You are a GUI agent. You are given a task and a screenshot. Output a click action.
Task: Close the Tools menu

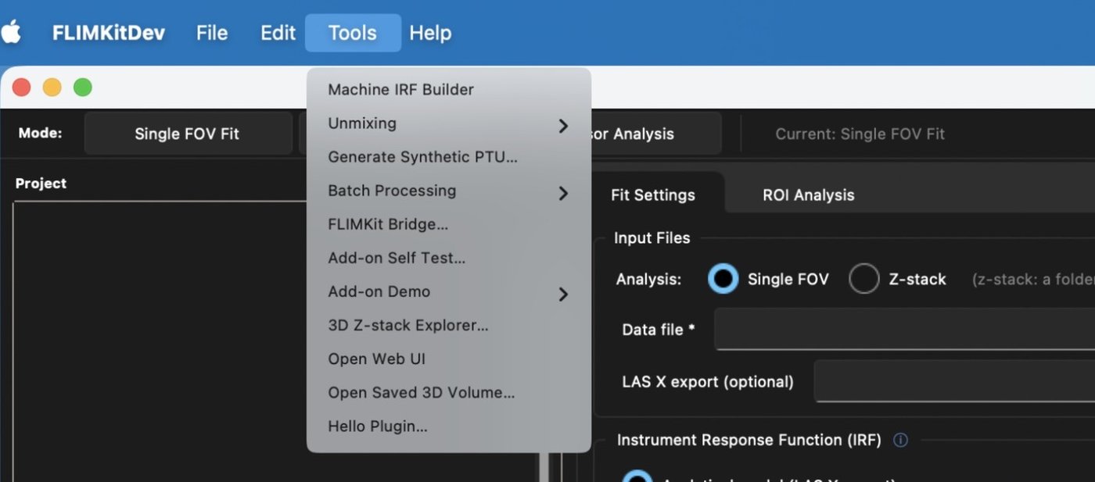(353, 33)
